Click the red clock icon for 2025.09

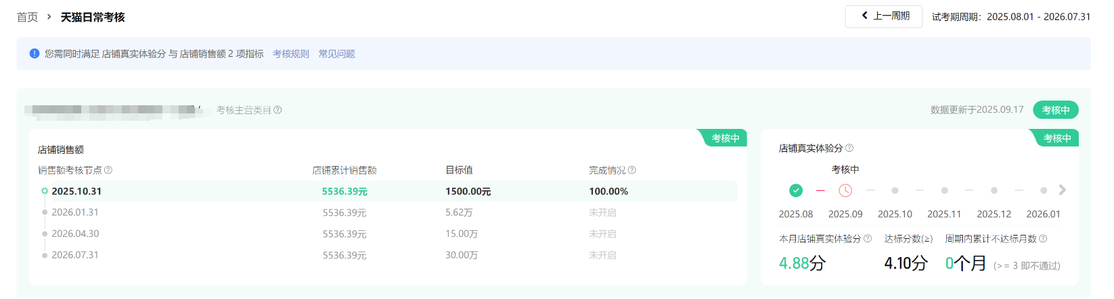[x=845, y=190]
